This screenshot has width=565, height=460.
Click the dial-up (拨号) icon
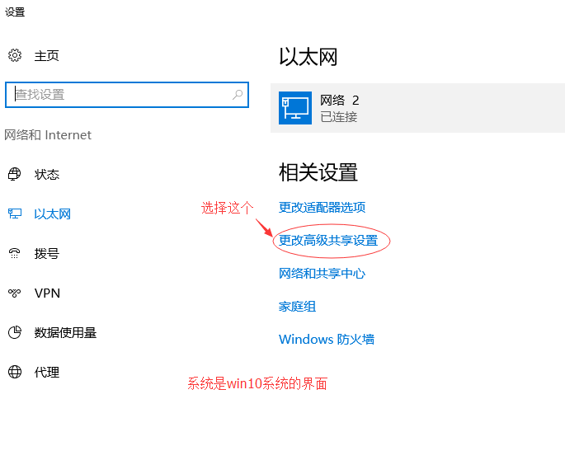pyautogui.click(x=14, y=253)
